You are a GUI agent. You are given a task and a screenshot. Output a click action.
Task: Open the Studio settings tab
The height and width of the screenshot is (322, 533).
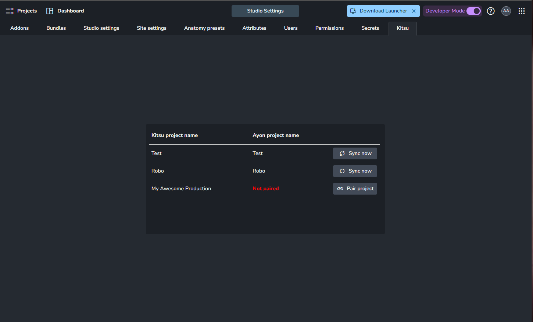tap(101, 28)
